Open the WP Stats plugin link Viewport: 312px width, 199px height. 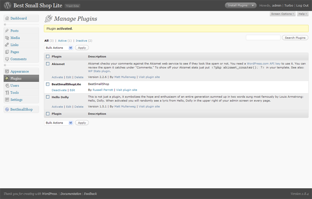pyautogui.click(x=99, y=71)
